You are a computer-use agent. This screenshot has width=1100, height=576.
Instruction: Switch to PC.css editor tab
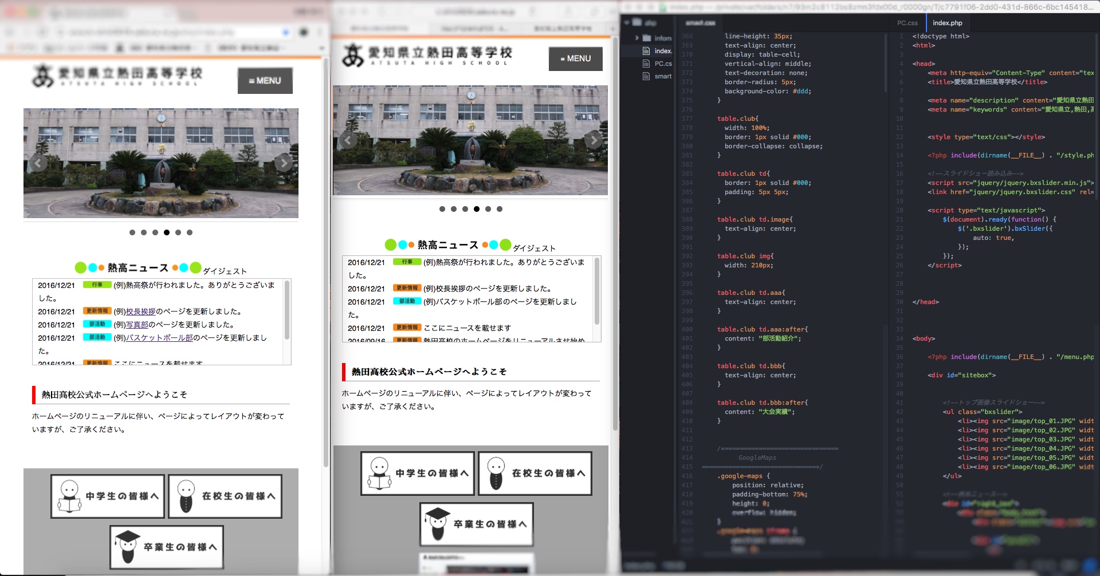point(907,23)
